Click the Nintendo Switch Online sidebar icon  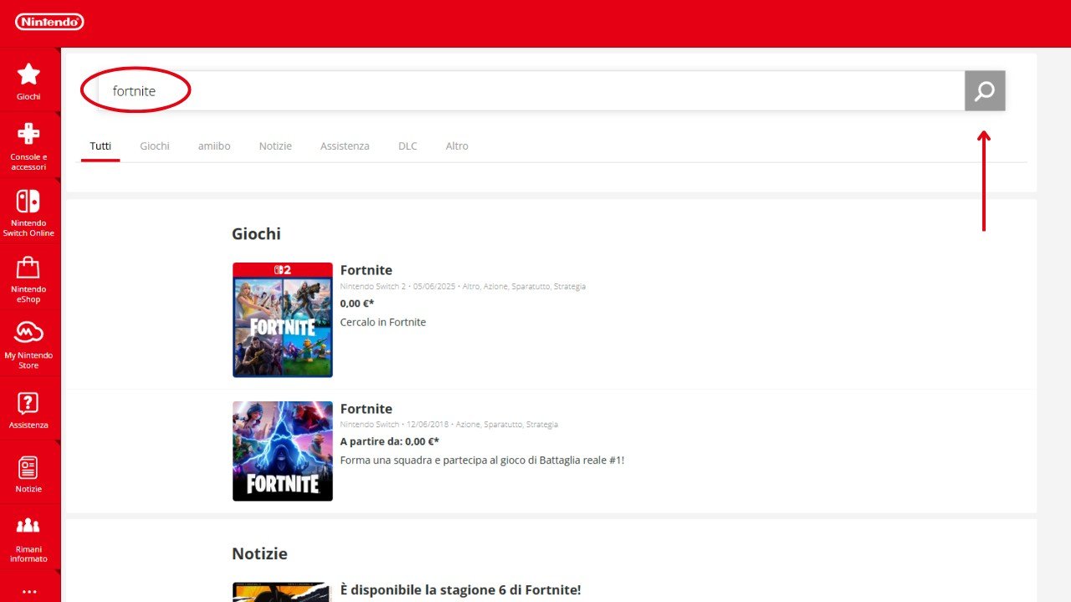(x=29, y=207)
